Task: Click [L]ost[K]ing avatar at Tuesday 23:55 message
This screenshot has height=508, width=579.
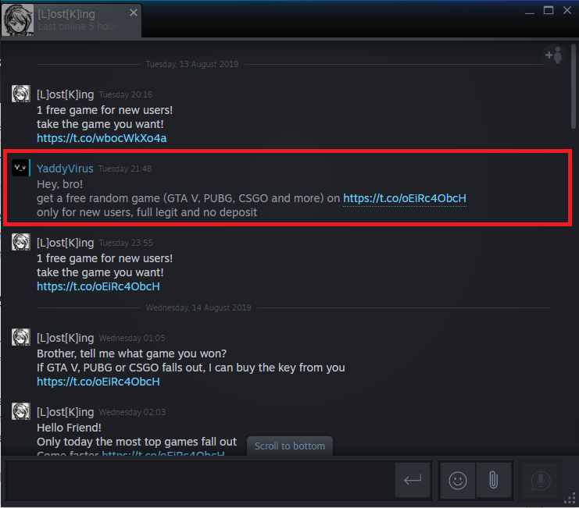Action: pyautogui.click(x=20, y=242)
